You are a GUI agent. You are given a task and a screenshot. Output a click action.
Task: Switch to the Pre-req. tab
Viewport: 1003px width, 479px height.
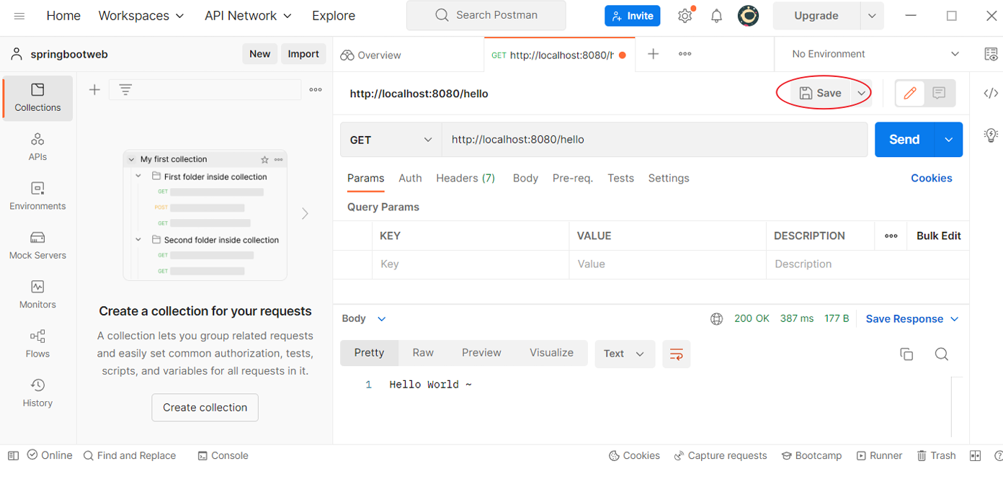tap(573, 178)
